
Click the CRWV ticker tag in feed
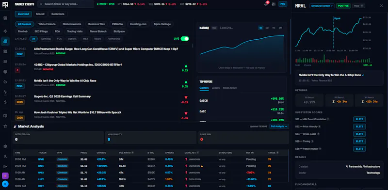pos(19,54)
